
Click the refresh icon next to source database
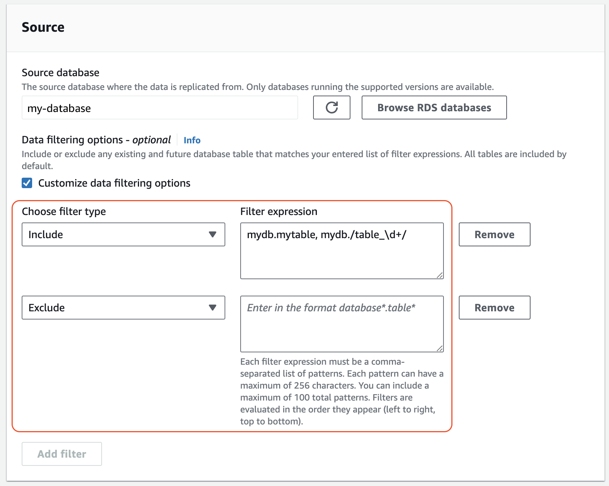331,108
